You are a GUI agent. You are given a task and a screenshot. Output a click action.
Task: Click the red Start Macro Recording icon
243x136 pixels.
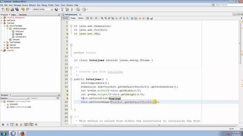pyautogui.click(x=140, y=18)
